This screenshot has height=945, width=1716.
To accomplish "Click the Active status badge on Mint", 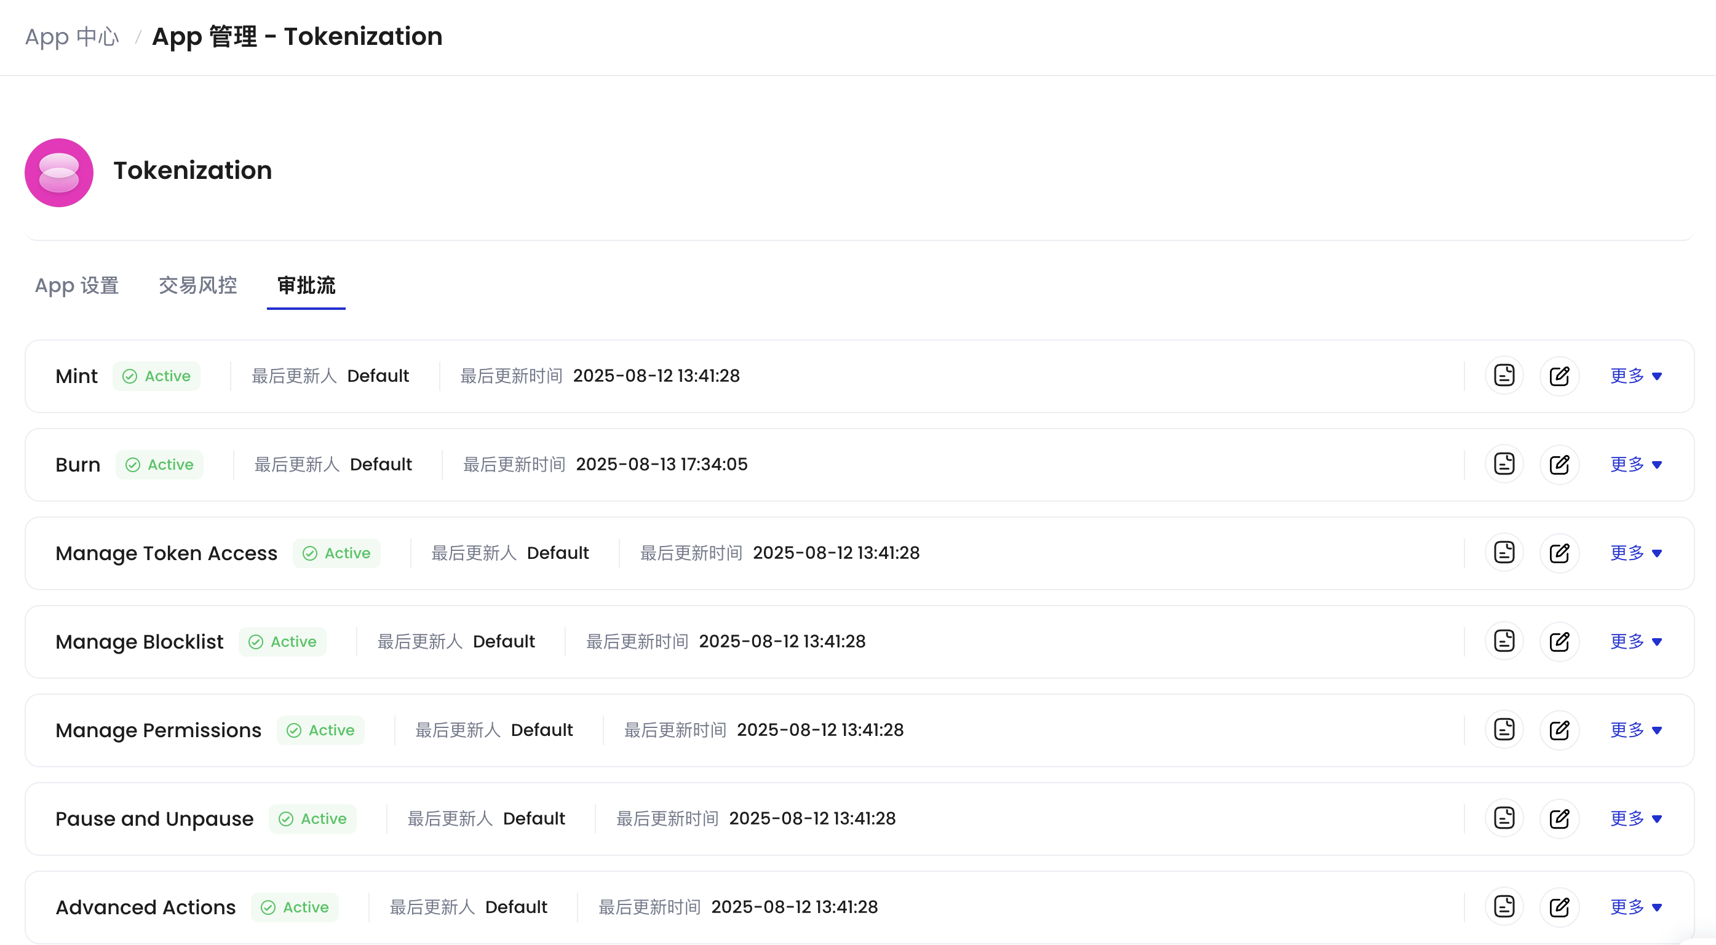I will coord(157,376).
